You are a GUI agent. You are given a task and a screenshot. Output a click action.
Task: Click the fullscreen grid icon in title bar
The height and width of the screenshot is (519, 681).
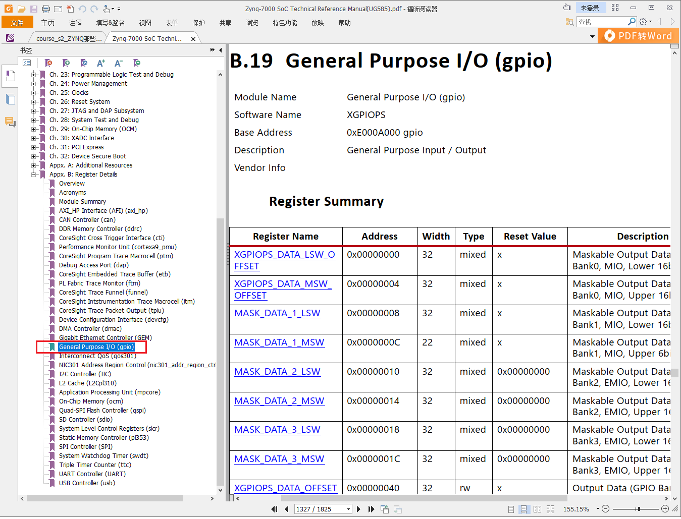tap(615, 8)
